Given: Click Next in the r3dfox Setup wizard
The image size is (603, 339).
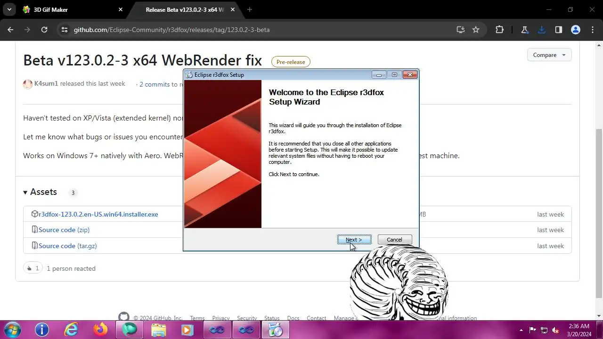Looking at the screenshot, I should 354,240.
